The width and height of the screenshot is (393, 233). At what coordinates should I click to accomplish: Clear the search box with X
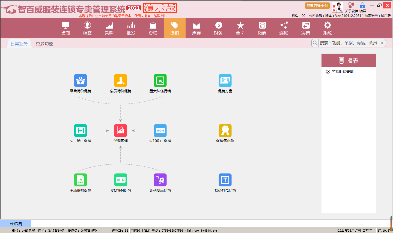[x=382, y=43]
